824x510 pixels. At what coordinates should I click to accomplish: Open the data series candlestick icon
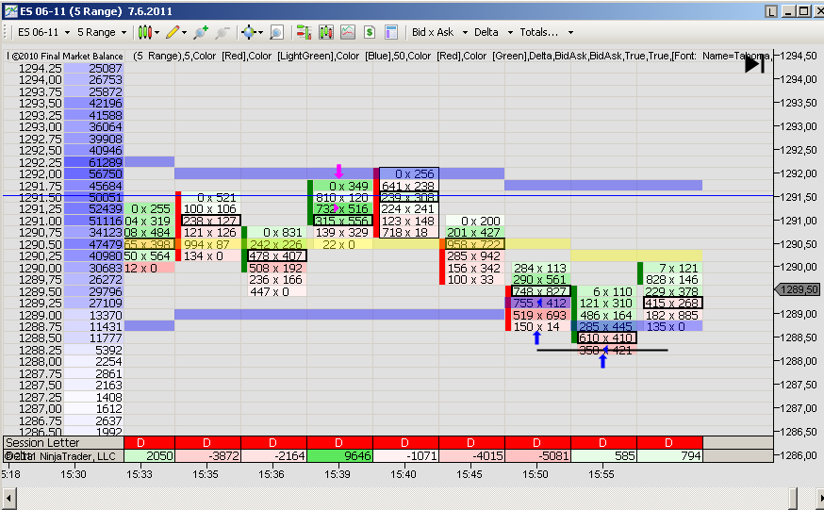(x=326, y=33)
